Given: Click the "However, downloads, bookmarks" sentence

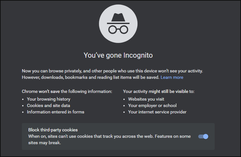Looking at the screenshot, I should pos(90,78).
